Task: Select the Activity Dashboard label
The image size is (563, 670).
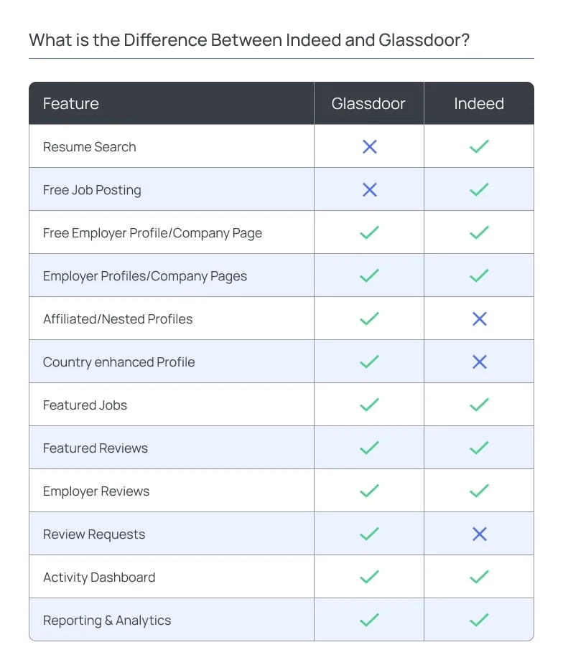Action: point(99,577)
